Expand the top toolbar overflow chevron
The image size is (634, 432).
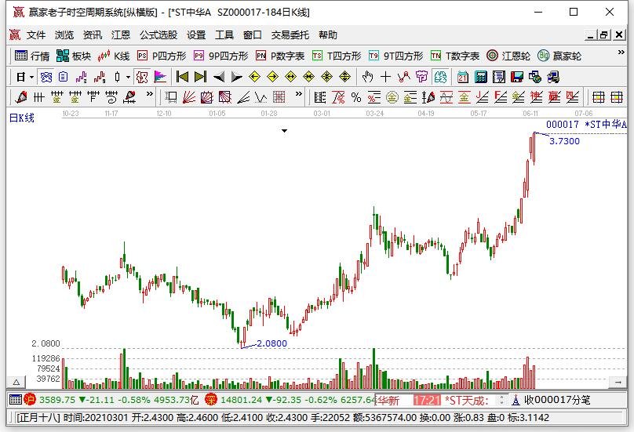[x=621, y=52]
